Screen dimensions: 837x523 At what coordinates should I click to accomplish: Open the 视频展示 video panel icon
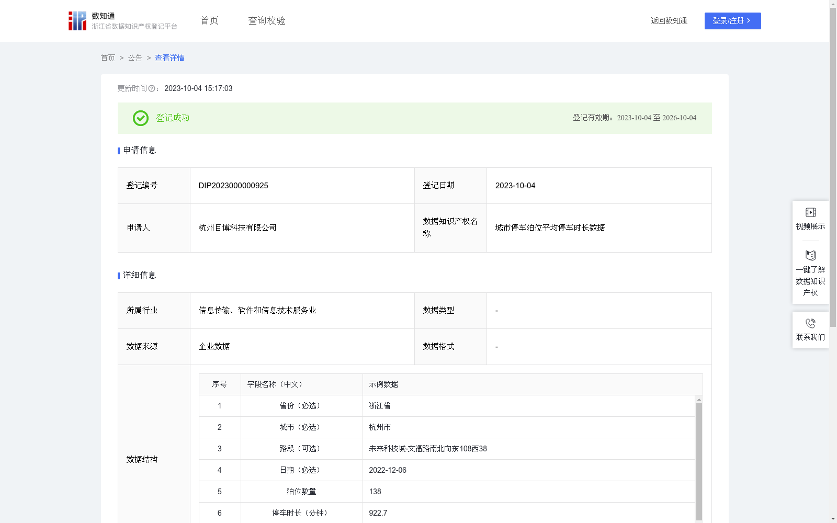click(810, 212)
